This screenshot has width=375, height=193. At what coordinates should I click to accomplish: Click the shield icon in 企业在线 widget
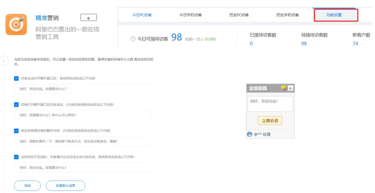click(284, 88)
